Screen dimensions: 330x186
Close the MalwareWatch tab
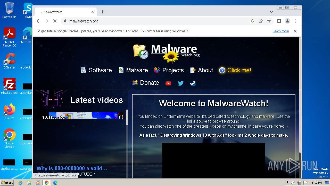(x=93, y=12)
